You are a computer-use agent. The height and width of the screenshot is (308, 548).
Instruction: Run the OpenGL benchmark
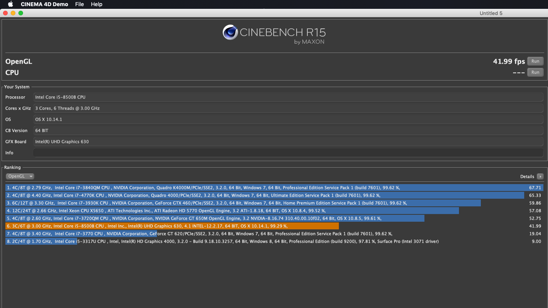pos(535,61)
